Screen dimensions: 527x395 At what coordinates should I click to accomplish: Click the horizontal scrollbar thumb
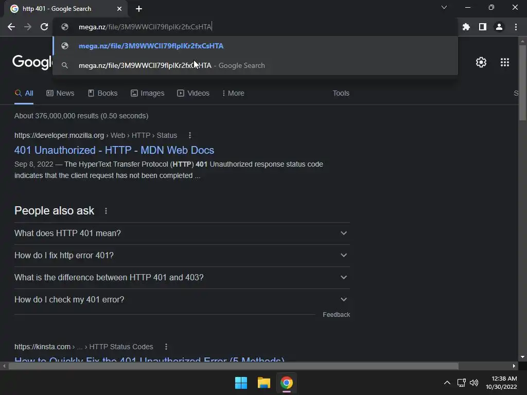(234, 366)
